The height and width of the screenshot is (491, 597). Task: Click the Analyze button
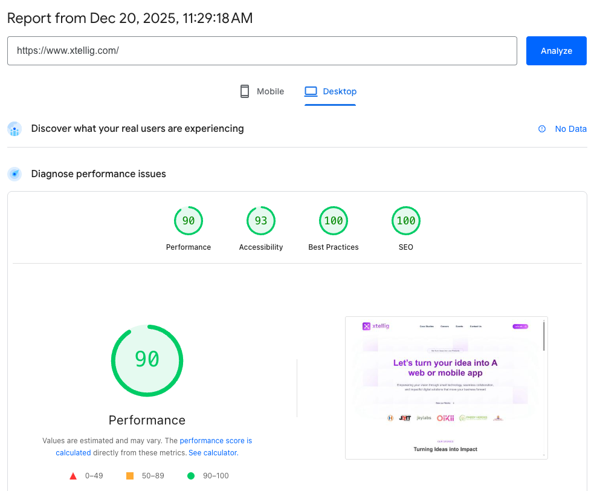pos(556,51)
